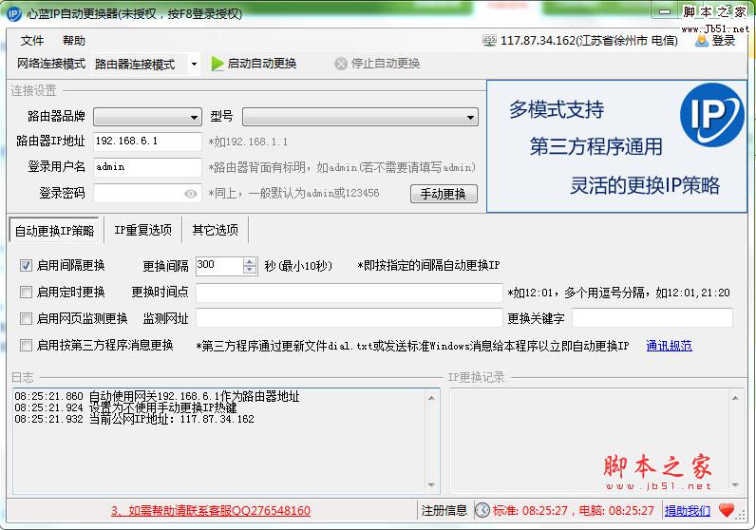Click the 捐助我们 link
756x530 pixels.
pos(687,511)
